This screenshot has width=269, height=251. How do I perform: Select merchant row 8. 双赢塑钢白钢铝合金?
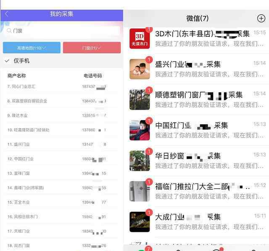pyautogui.click(x=62, y=101)
